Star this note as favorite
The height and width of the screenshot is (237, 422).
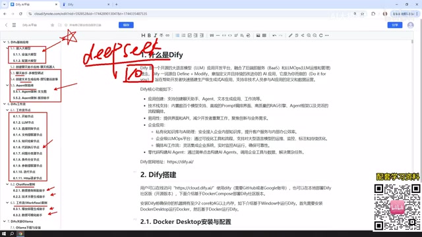[52, 25]
